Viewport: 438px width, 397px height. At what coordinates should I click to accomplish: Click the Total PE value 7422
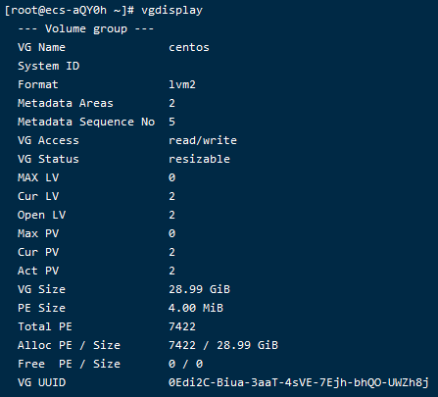[x=182, y=326]
